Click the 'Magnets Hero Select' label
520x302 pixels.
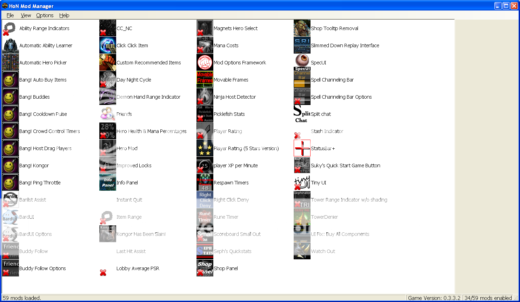point(236,28)
